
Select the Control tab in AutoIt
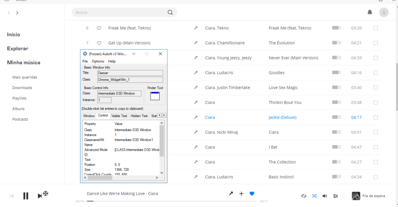click(x=103, y=115)
